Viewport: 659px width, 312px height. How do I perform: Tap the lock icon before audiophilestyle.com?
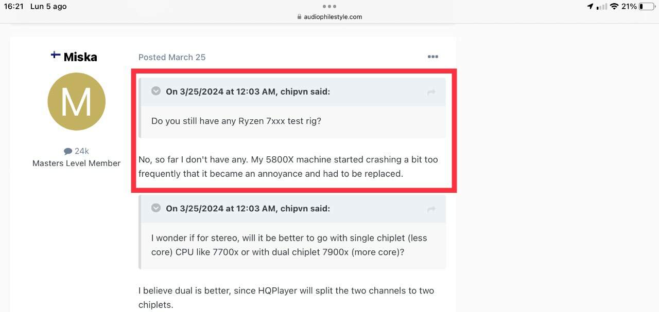pyautogui.click(x=300, y=16)
